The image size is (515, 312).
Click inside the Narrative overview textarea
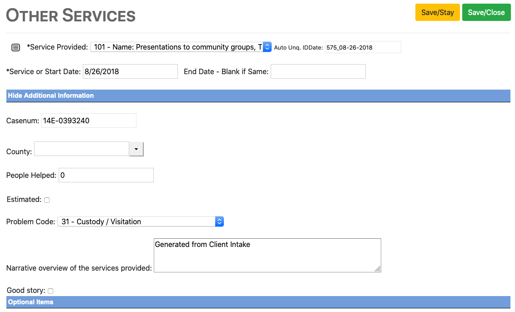[267, 256]
